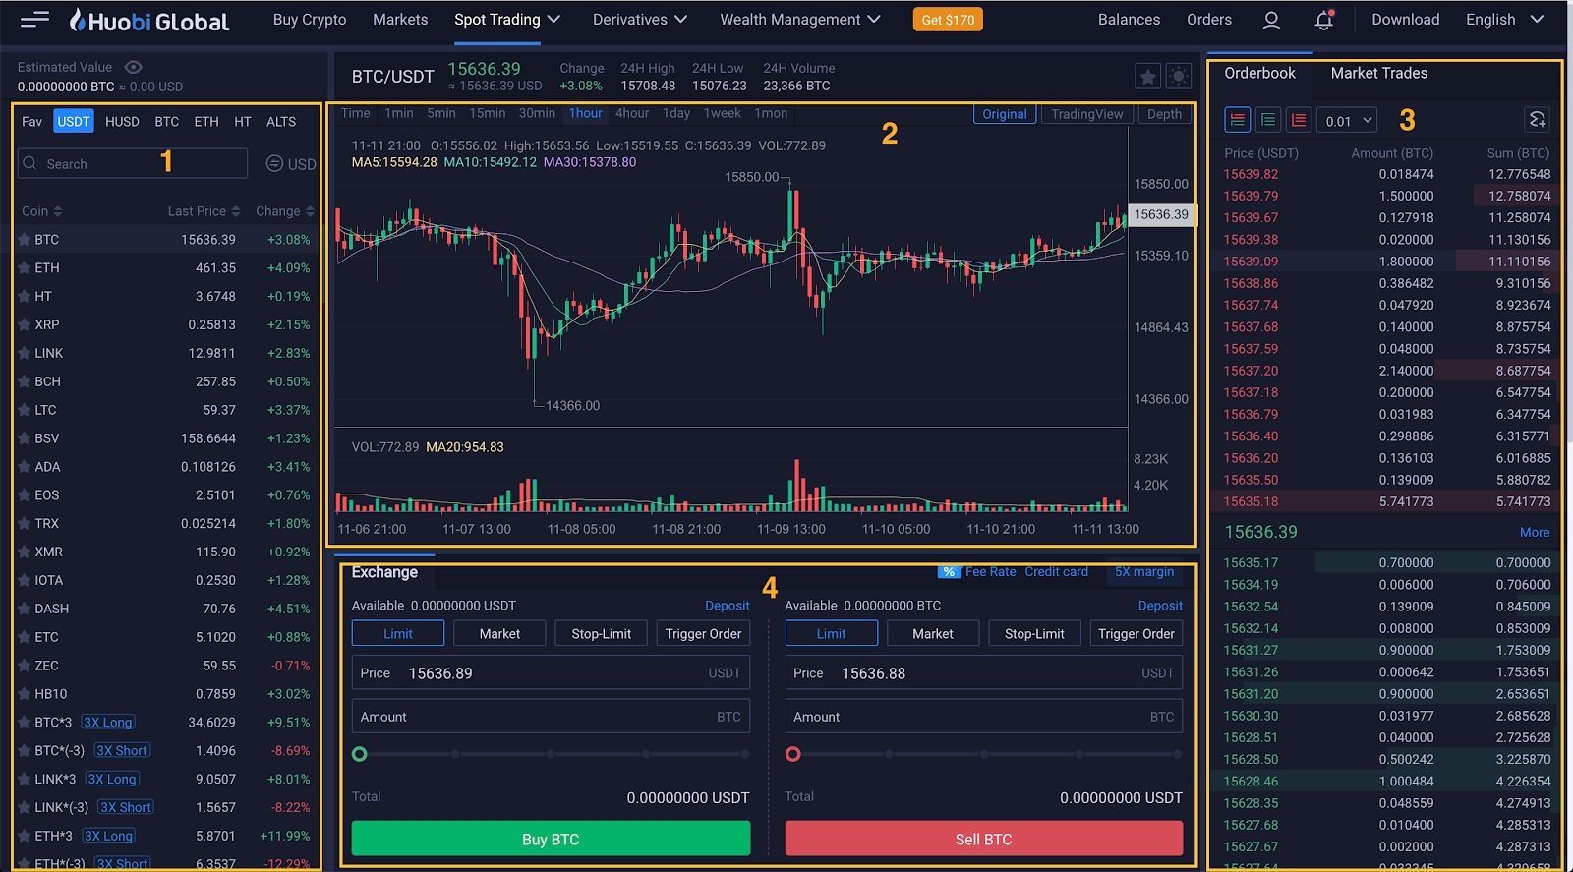Select the USDT market tab

tap(74, 121)
